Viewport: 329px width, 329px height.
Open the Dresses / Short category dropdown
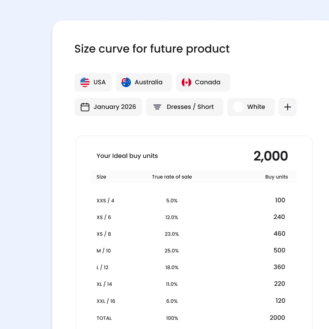(x=185, y=107)
